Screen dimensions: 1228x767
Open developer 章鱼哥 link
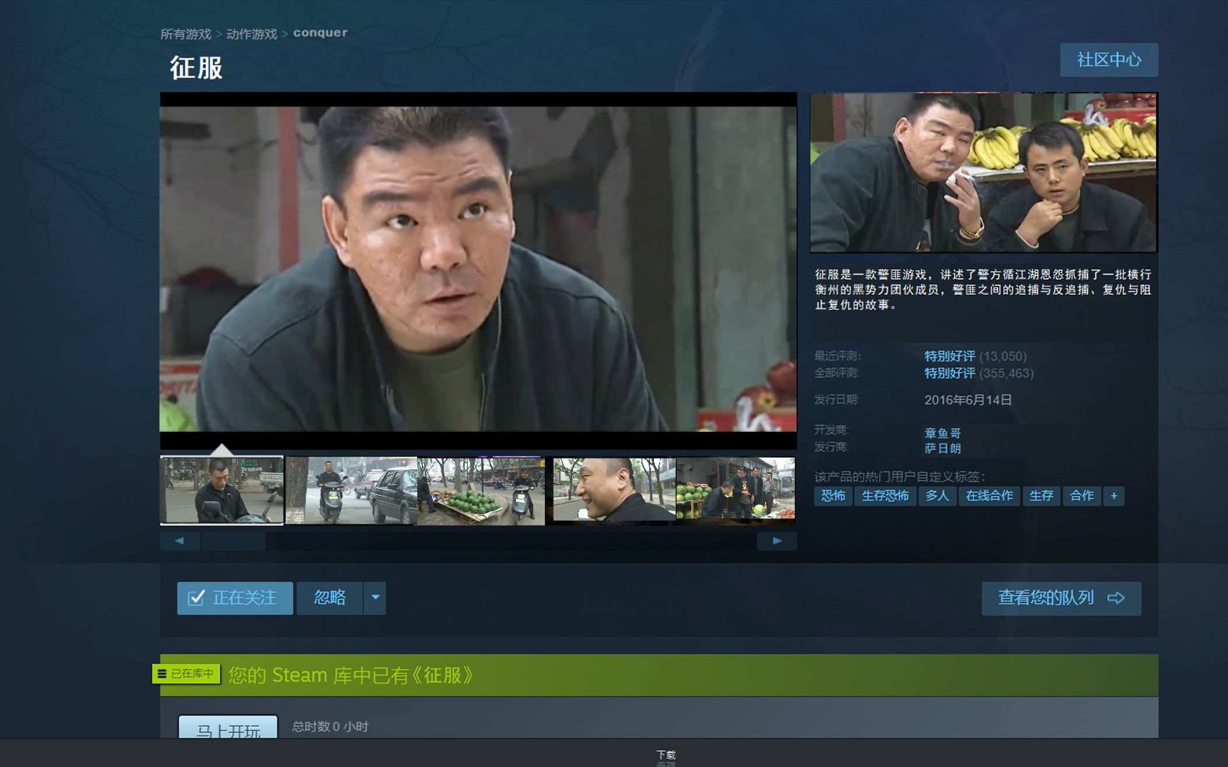pos(942,433)
